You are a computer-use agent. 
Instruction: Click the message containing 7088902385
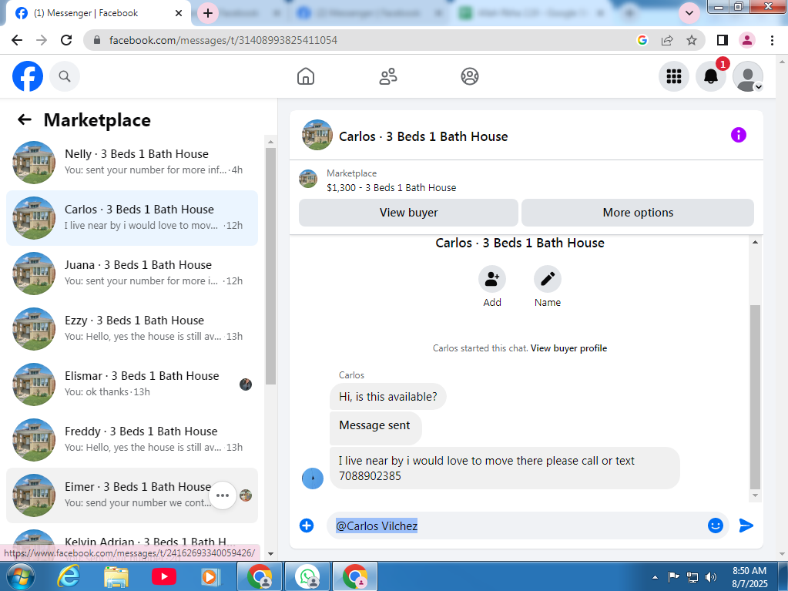(505, 468)
